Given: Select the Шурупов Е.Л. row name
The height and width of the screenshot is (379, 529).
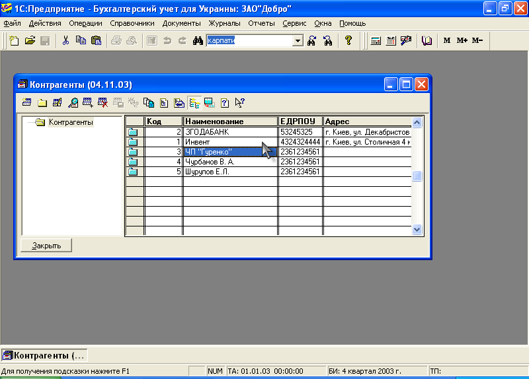Looking at the screenshot, I should click(x=230, y=172).
